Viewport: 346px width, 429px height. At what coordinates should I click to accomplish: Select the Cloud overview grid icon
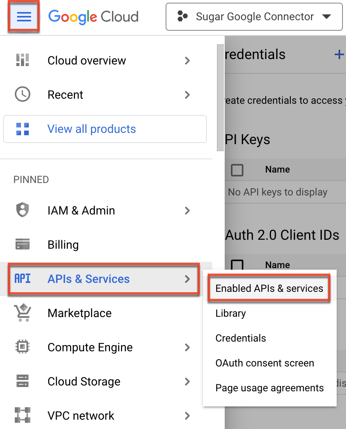coord(22,60)
